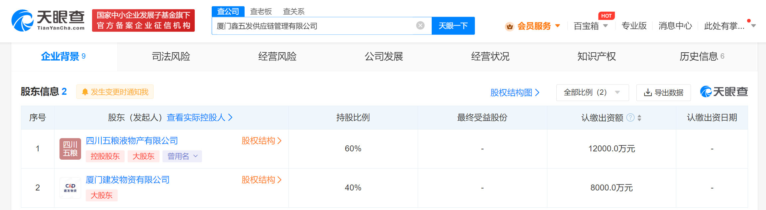Click the 大股东 tag under 厦门建发物资
Screen dimensions: 766x210
pos(102,195)
